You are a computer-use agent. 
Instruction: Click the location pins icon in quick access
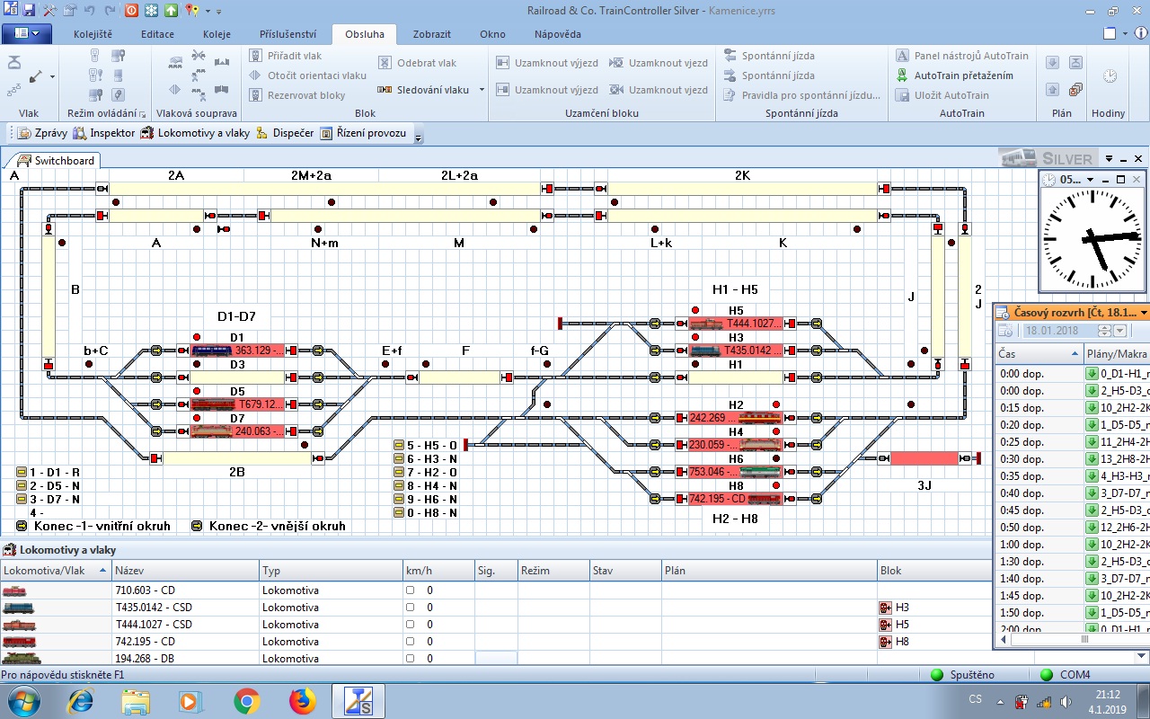click(x=191, y=11)
